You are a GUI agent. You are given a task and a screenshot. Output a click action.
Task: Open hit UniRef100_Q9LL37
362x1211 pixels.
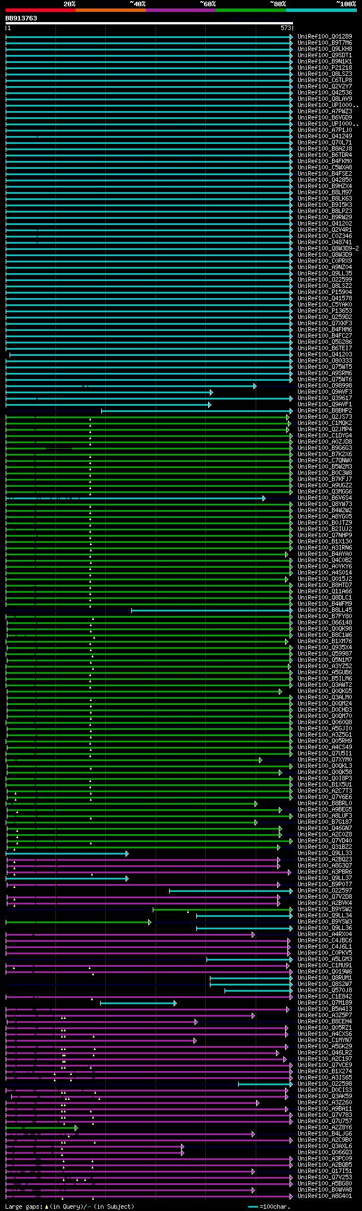click(x=325, y=878)
